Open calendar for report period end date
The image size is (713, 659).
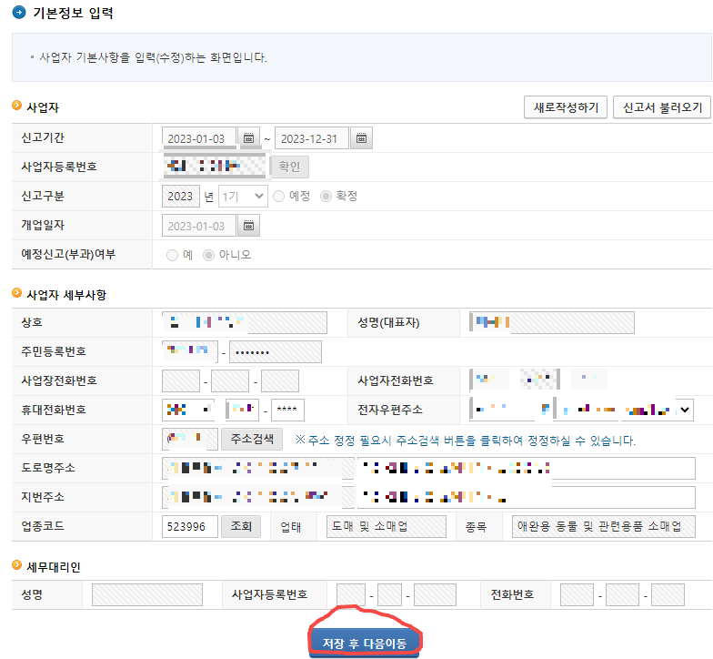(361, 138)
